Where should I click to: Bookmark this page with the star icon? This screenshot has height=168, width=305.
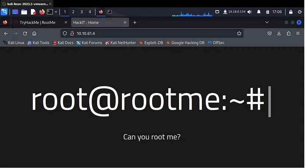(x=239, y=33)
